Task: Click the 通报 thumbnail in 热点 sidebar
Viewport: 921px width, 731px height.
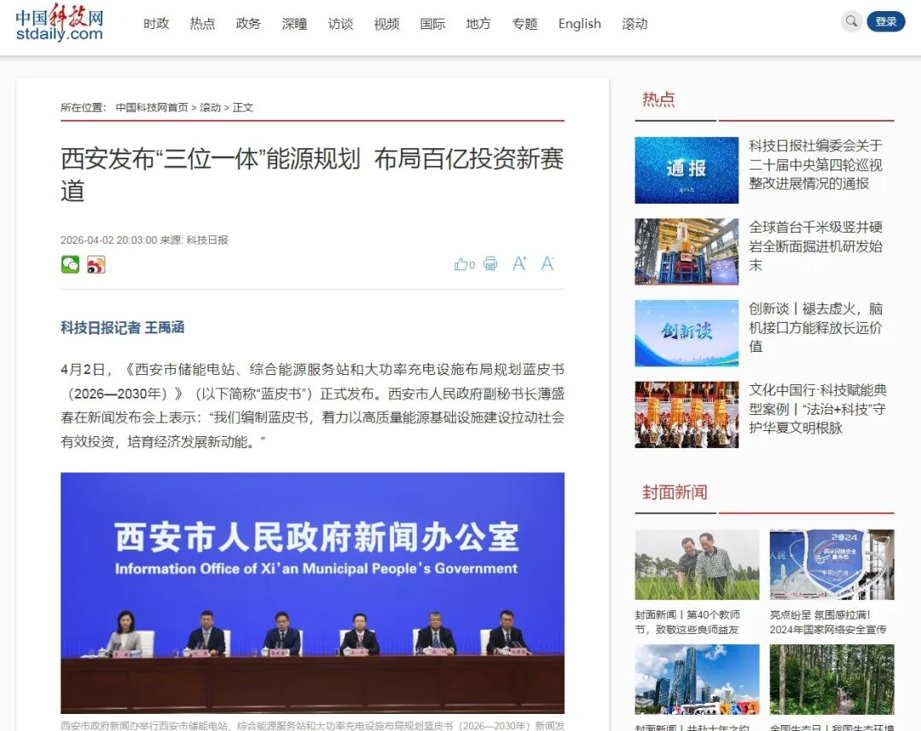Action: 686,170
